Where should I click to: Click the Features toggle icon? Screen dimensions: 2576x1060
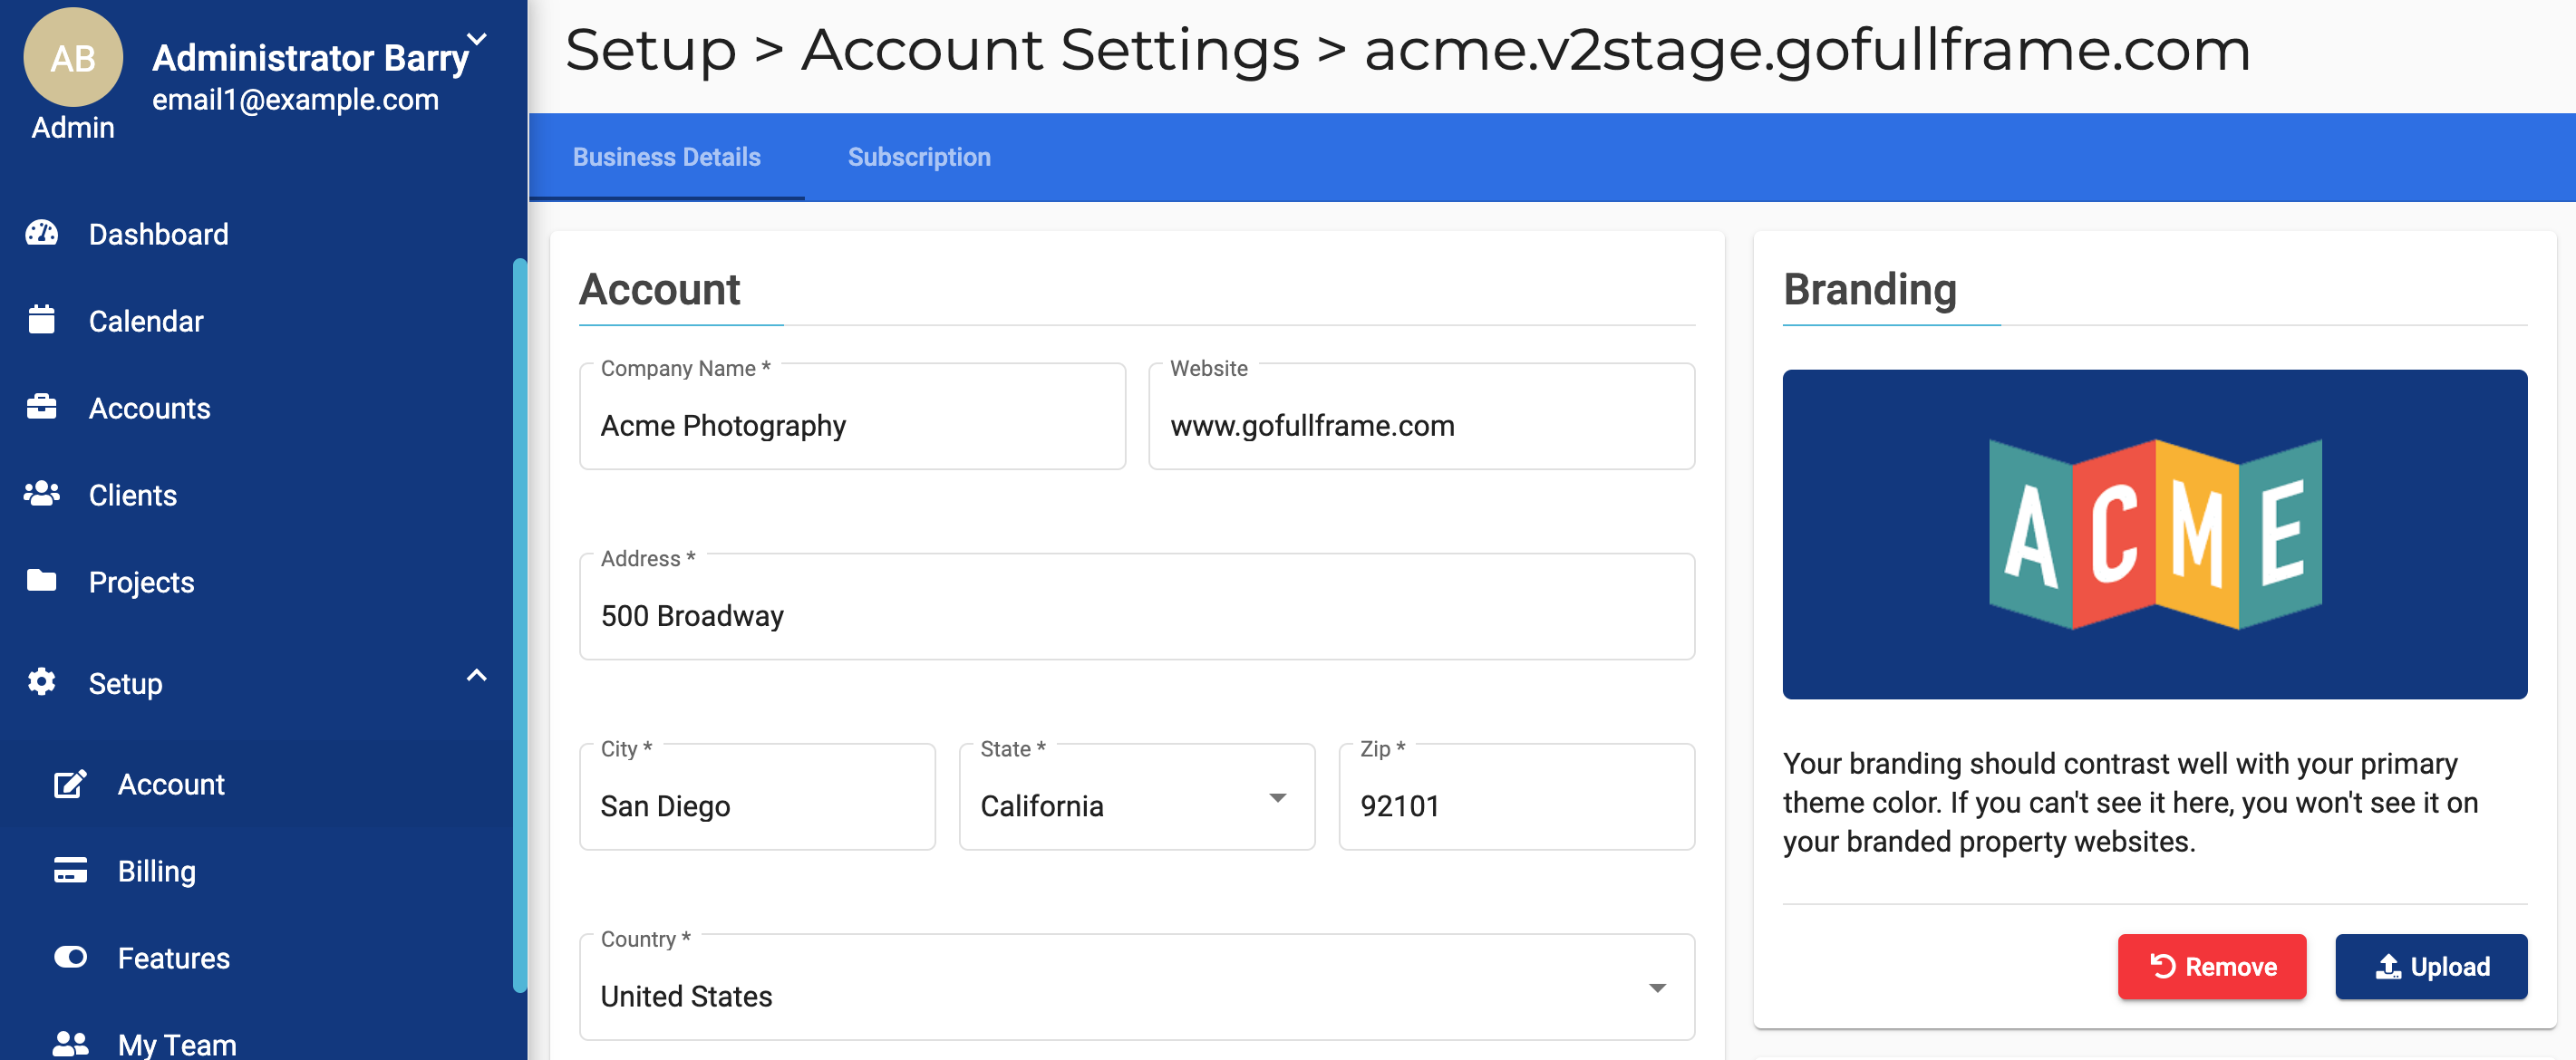click(x=70, y=957)
